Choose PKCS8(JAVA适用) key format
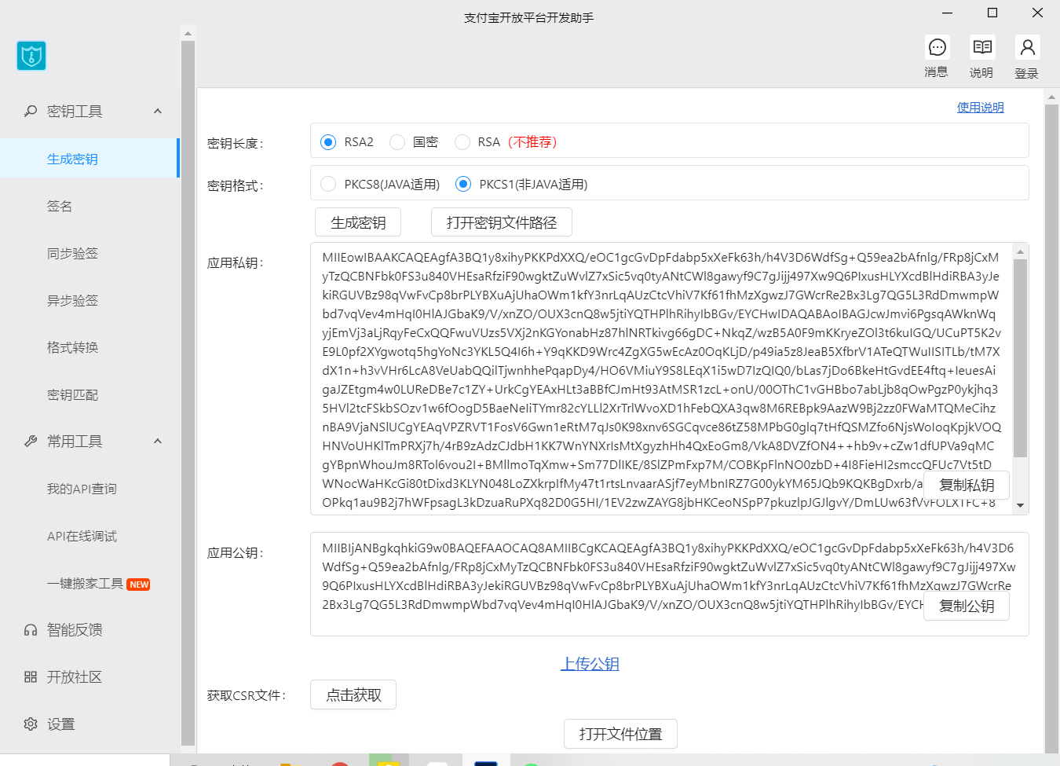The image size is (1060, 766). tap(328, 184)
